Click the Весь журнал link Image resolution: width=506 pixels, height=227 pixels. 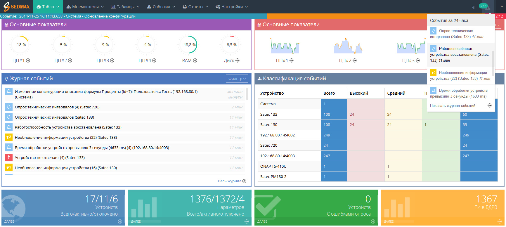232,181
